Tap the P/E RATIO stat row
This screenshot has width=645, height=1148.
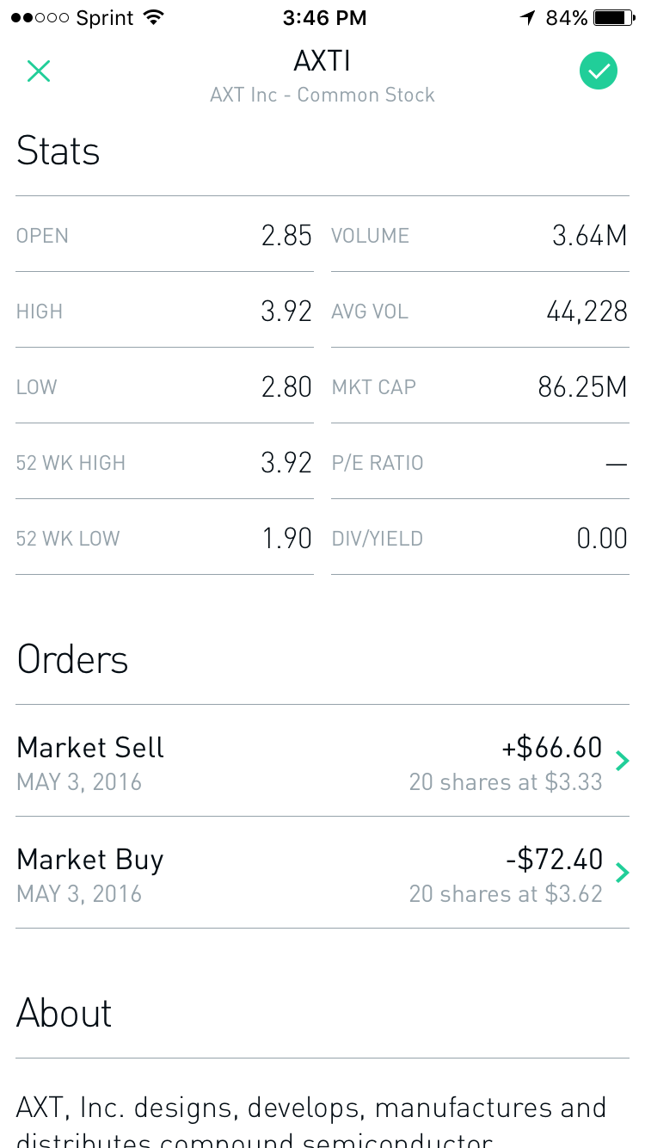coord(480,463)
